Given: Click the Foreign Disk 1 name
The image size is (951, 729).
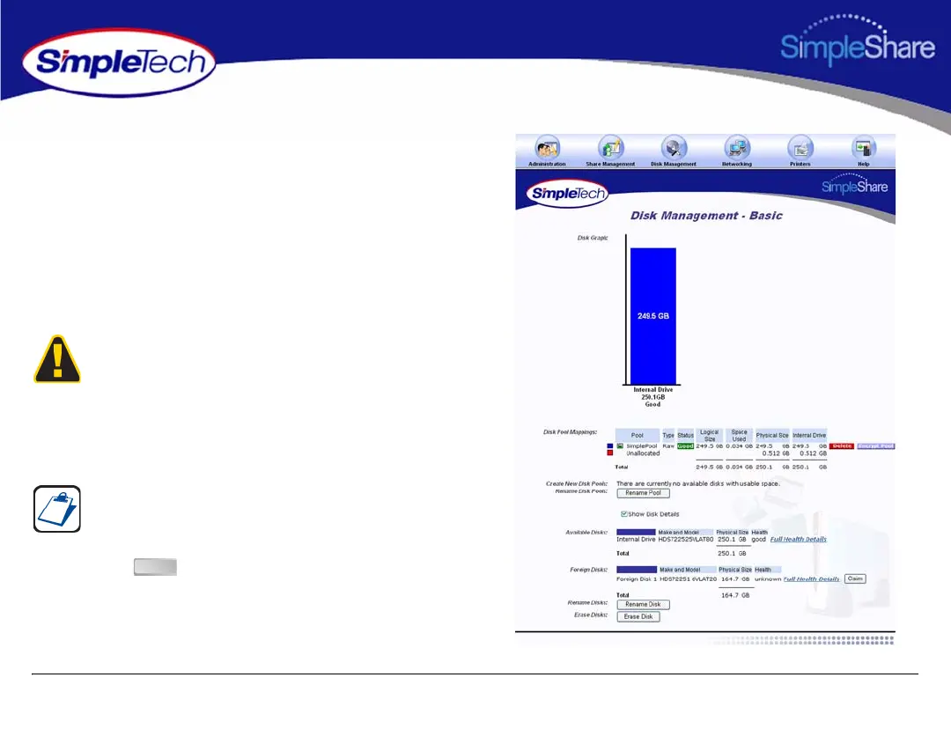Looking at the screenshot, I should (x=637, y=579).
